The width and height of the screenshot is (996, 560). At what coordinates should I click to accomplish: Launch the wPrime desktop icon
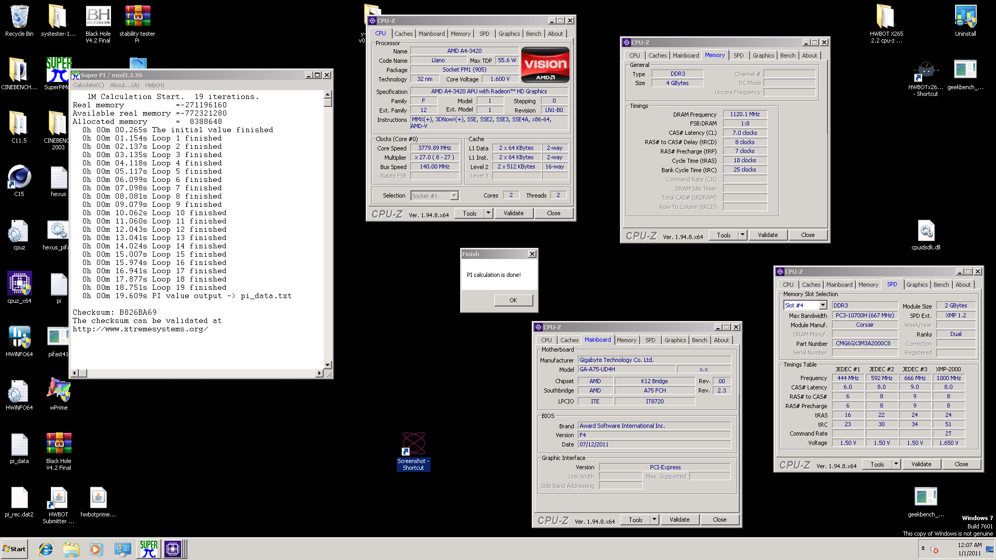(59, 394)
